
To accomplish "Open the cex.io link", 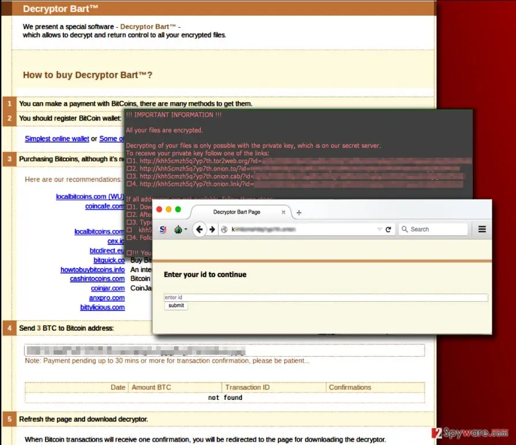I will (116, 241).
